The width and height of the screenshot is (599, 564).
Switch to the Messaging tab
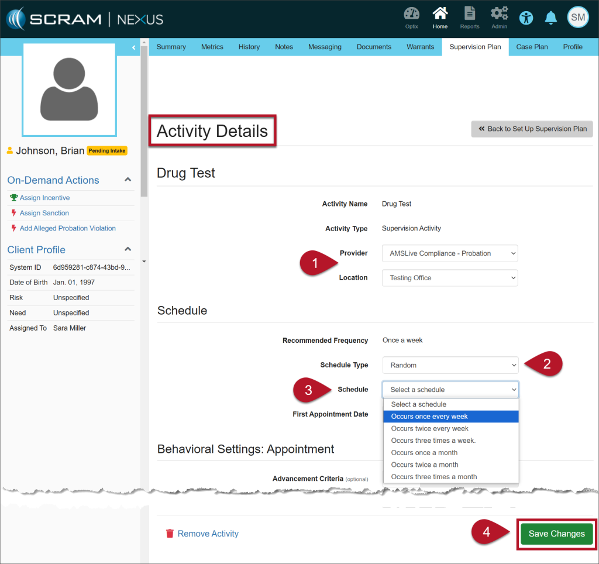tap(325, 47)
